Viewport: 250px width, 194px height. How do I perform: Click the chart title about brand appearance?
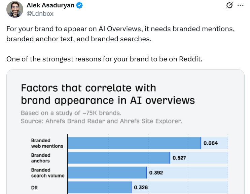click(108, 94)
